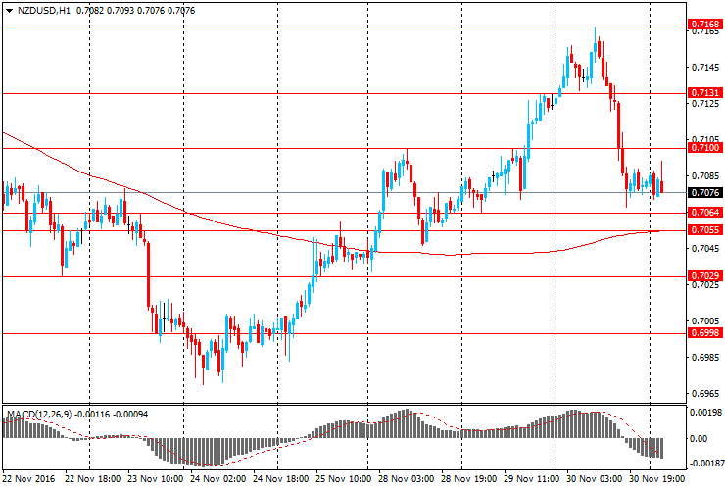Select the 0.6998 red support label
This screenshot has width=725, height=490.
tap(705, 333)
